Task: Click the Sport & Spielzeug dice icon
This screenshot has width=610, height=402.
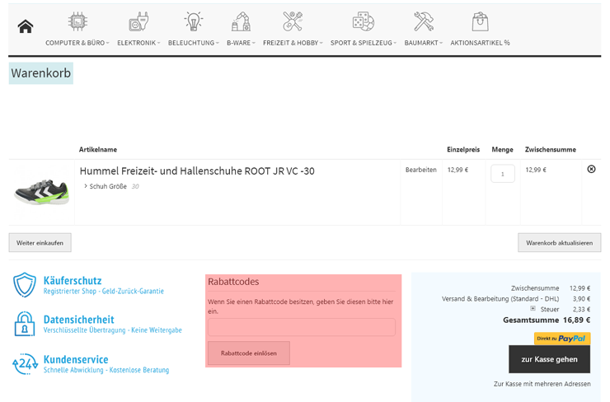Action: (x=363, y=21)
